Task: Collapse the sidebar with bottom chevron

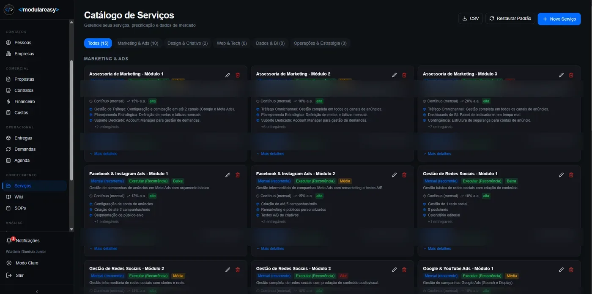Action: click(x=37, y=291)
